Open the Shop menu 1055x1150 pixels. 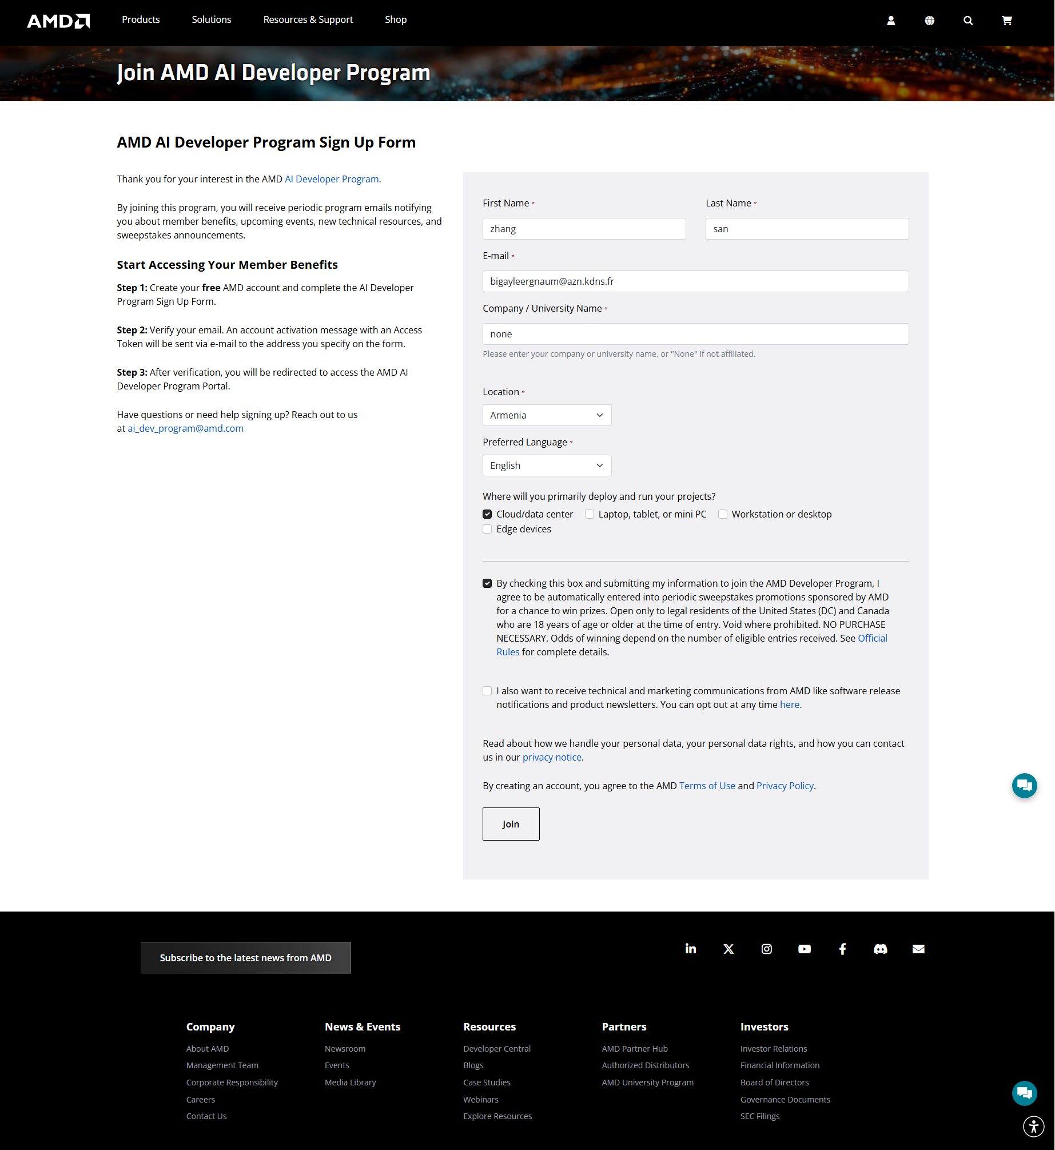396,19
